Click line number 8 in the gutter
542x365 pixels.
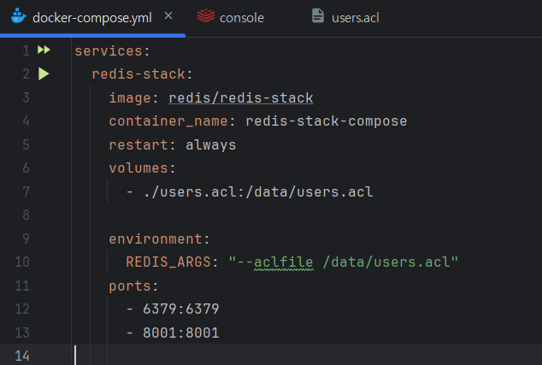tap(26, 215)
